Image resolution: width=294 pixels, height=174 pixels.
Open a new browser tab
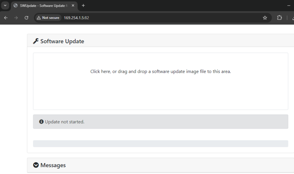coord(83,5)
